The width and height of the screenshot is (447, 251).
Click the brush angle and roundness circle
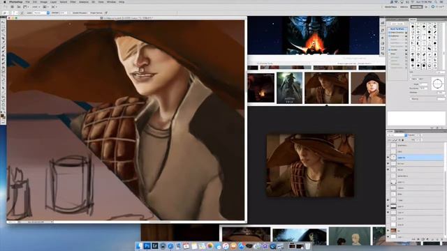tap(438, 84)
